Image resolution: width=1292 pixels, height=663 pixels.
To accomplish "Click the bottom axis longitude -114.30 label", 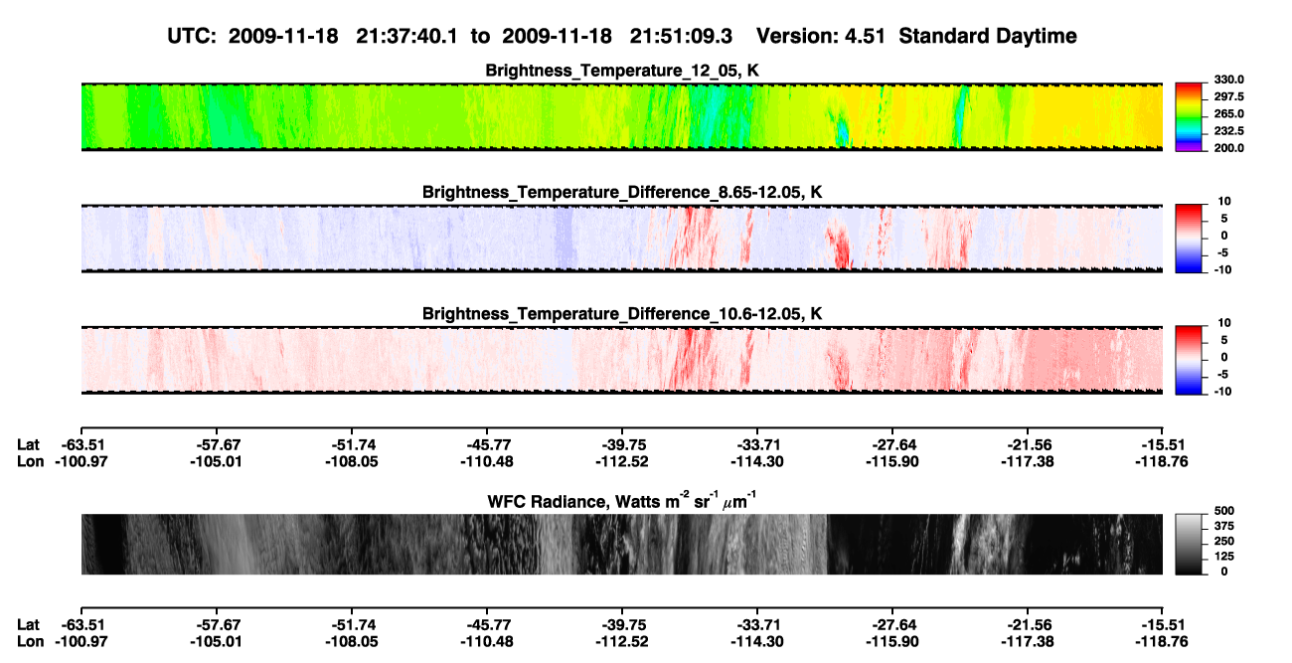I will point(757,640).
